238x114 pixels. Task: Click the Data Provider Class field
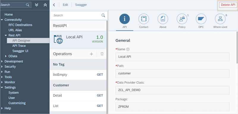coord(173,90)
